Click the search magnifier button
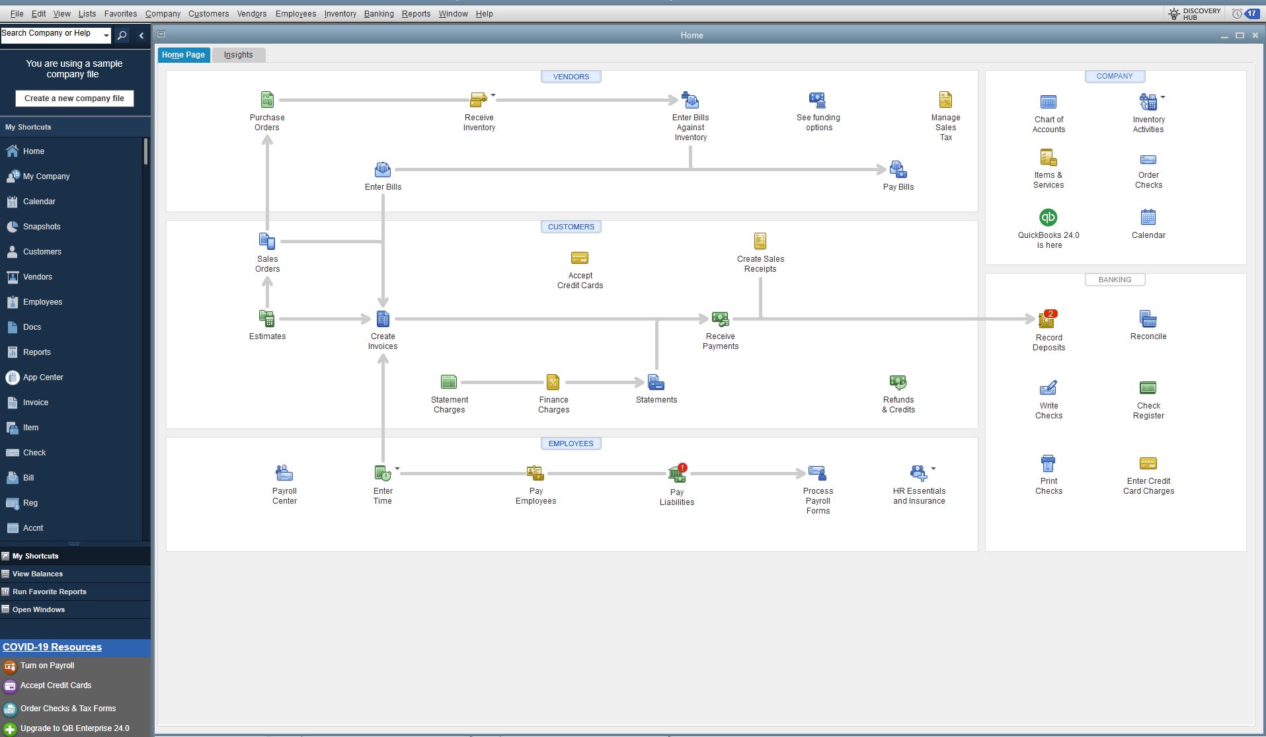The width and height of the screenshot is (1266, 737). tap(122, 36)
